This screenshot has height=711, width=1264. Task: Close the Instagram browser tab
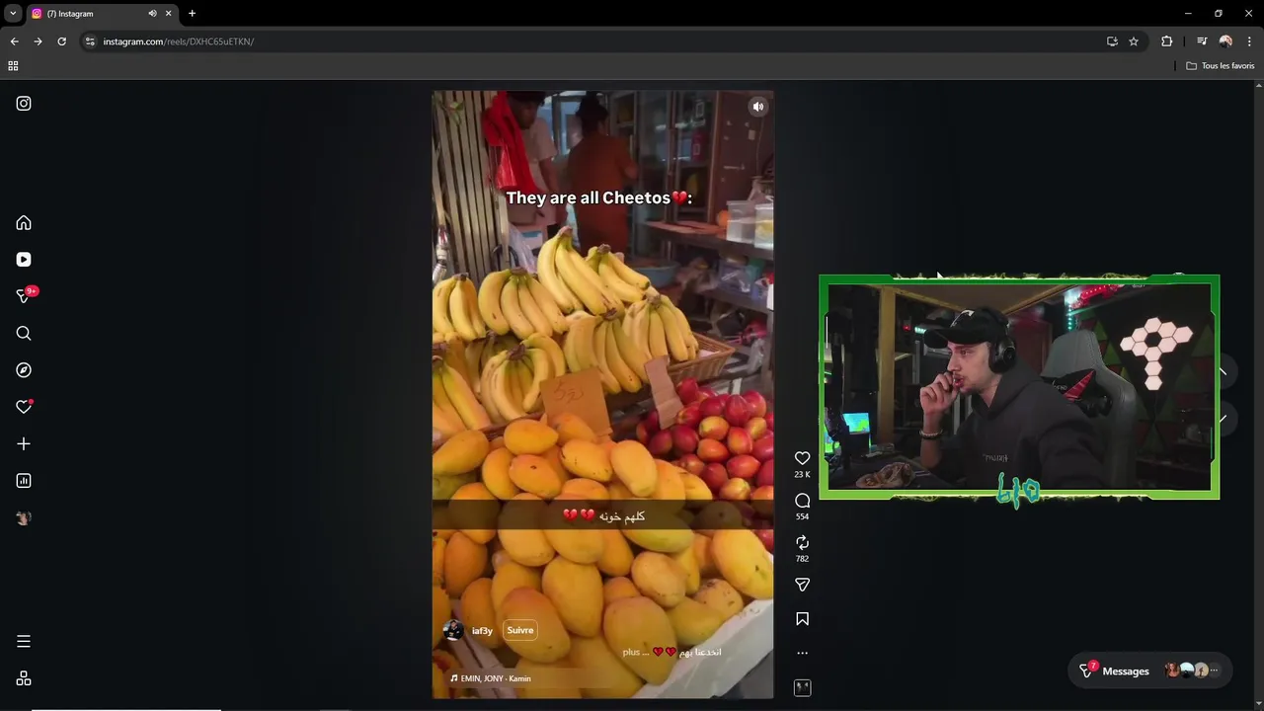(168, 14)
